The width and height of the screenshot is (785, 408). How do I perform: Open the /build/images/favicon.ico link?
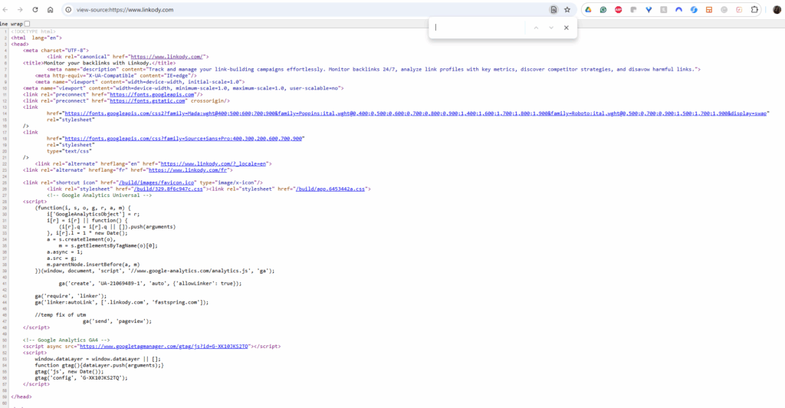coord(156,183)
